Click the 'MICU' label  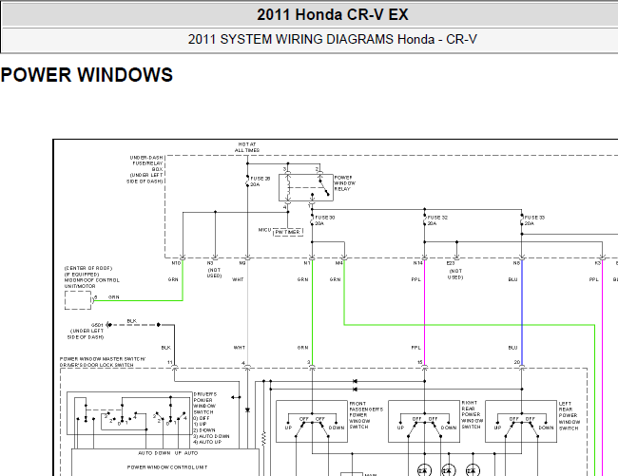(x=265, y=230)
